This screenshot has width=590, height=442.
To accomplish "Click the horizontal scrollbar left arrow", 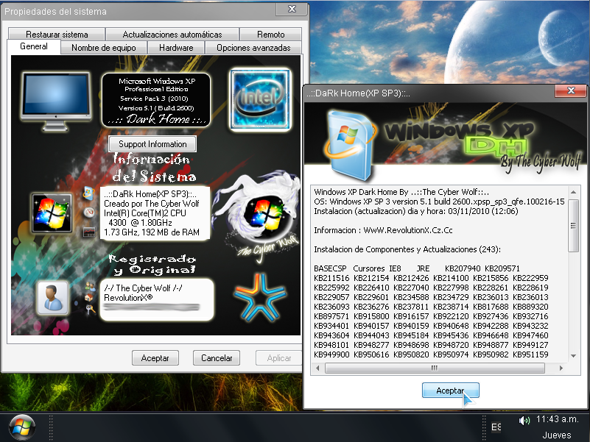I will pyautogui.click(x=317, y=368).
